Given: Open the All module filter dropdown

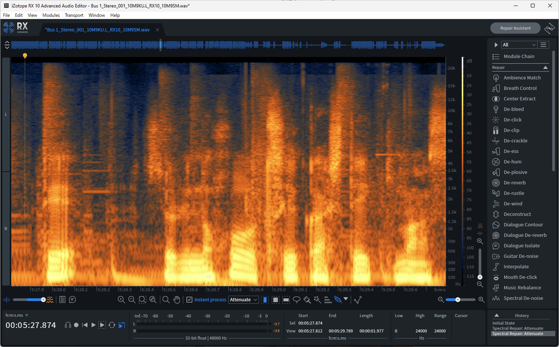Looking at the screenshot, I should coord(519,45).
